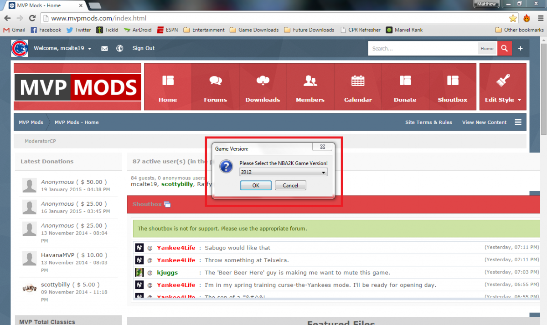This screenshot has width=547, height=325.
Task: Open the Downloads navigation tile
Action: (x=263, y=87)
